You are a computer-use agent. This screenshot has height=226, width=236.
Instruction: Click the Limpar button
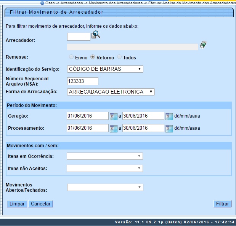click(x=17, y=204)
